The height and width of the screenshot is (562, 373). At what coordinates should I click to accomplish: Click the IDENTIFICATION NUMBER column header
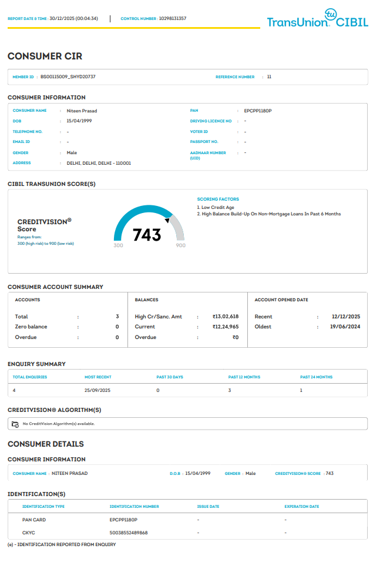click(x=134, y=507)
